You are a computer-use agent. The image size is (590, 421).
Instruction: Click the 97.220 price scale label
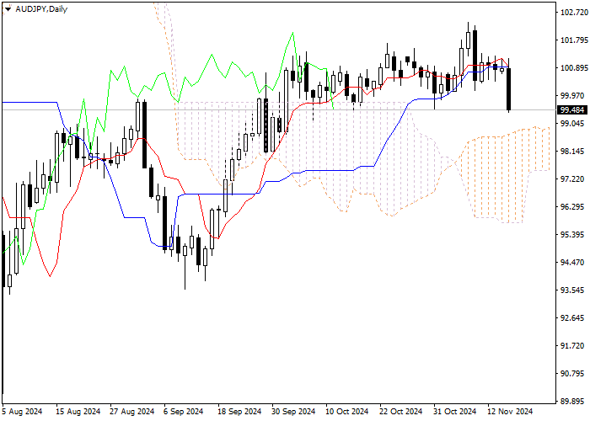pos(574,179)
